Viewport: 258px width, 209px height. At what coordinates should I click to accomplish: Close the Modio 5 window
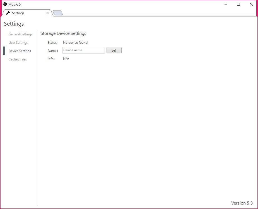[x=251, y=4]
